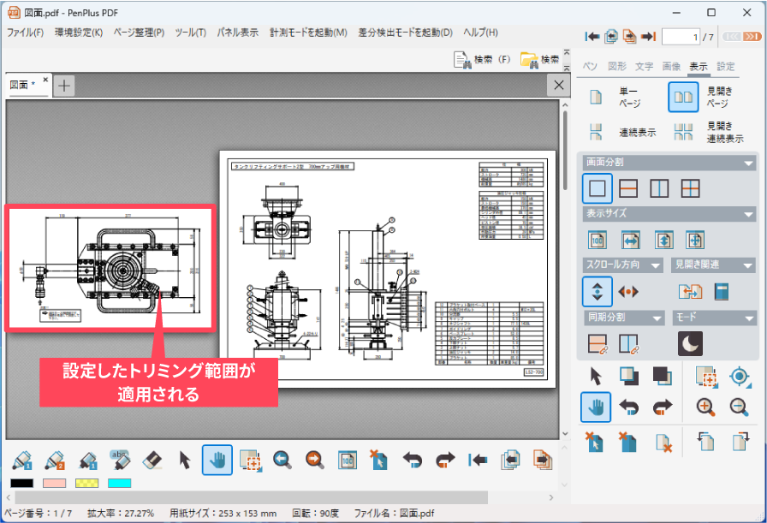This screenshot has height=523, width=767.
Task: Select the arrow pointer tool in right panel
Action: [597, 376]
